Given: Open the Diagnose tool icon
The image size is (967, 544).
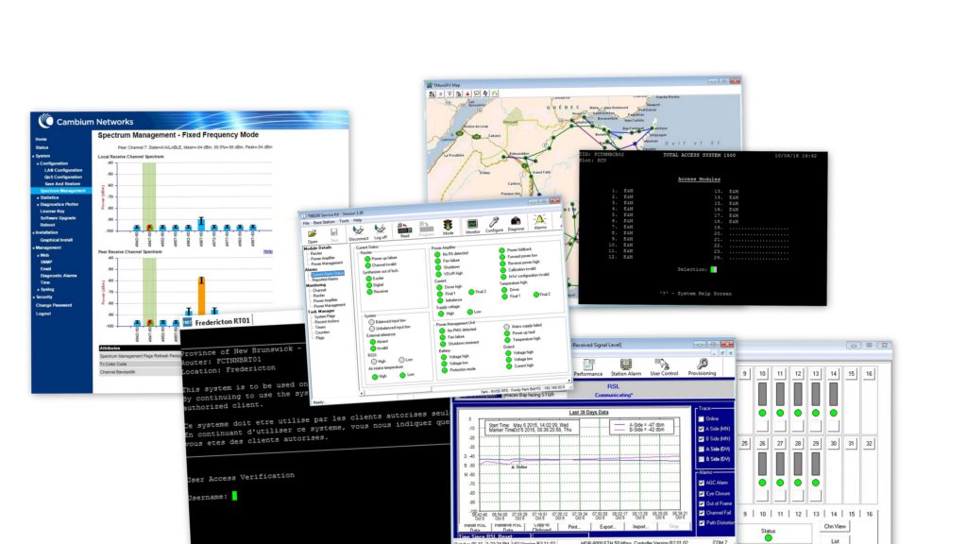Looking at the screenshot, I should click(516, 222).
